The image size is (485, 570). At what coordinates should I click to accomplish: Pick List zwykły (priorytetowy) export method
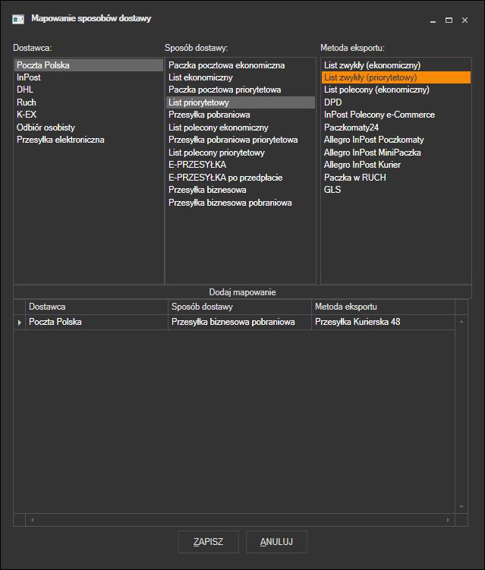[x=396, y=77]
